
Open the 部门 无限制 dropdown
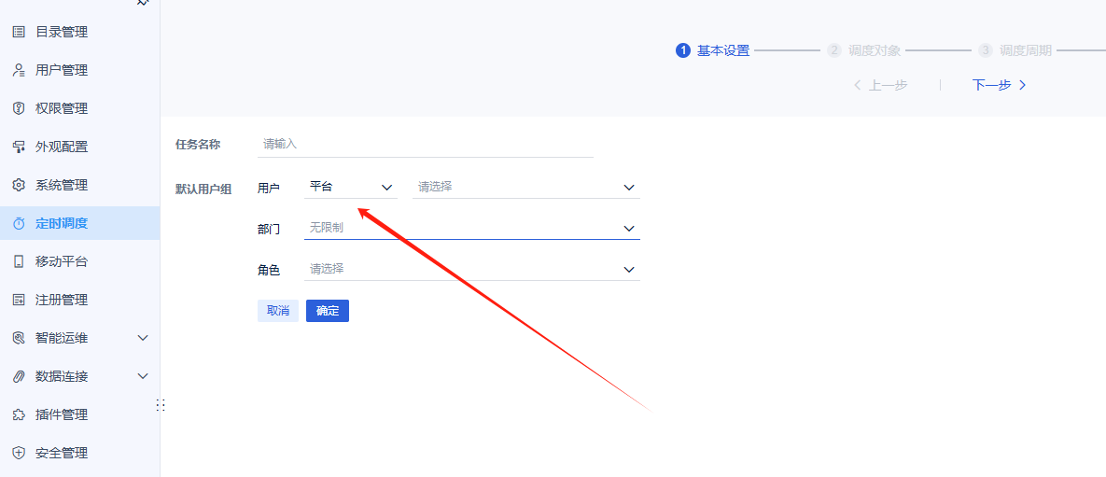tap(471, 228)
